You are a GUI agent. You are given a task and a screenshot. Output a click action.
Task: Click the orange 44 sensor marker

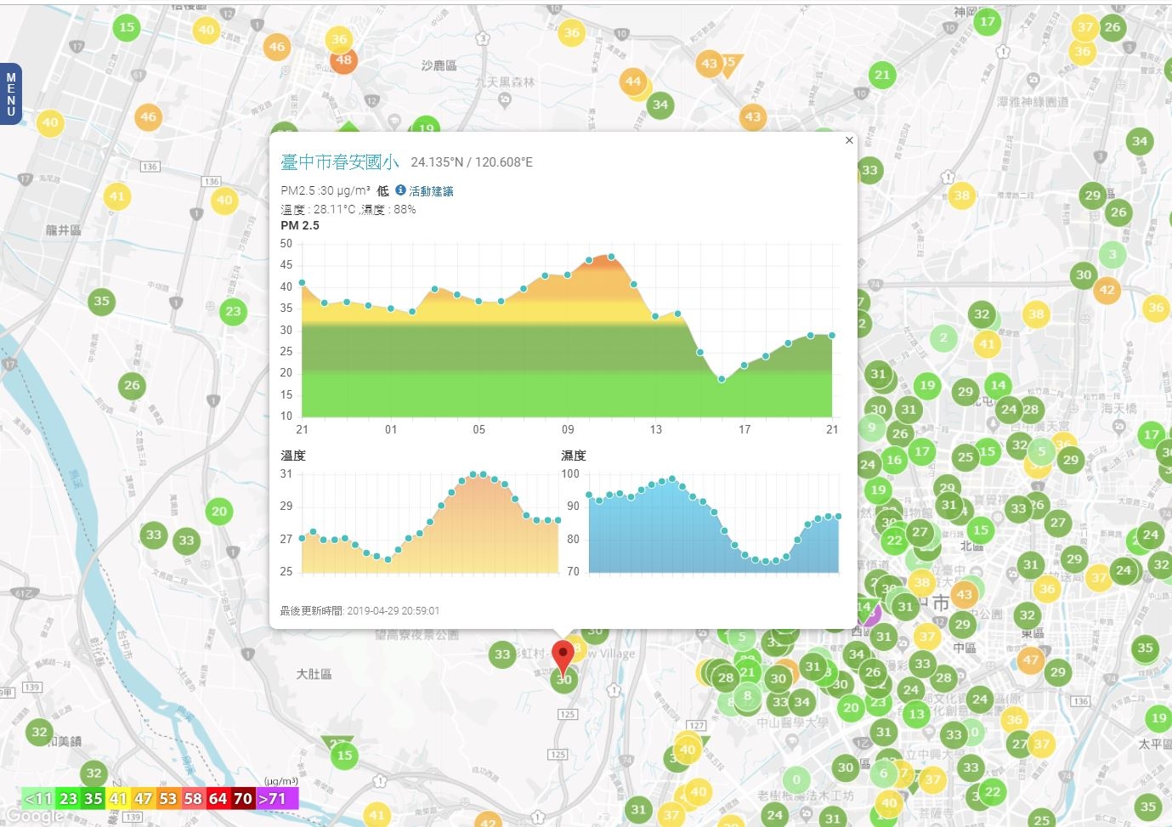coord(633,82)
